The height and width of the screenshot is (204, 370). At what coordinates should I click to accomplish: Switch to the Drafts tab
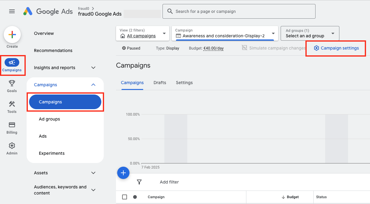160,83
